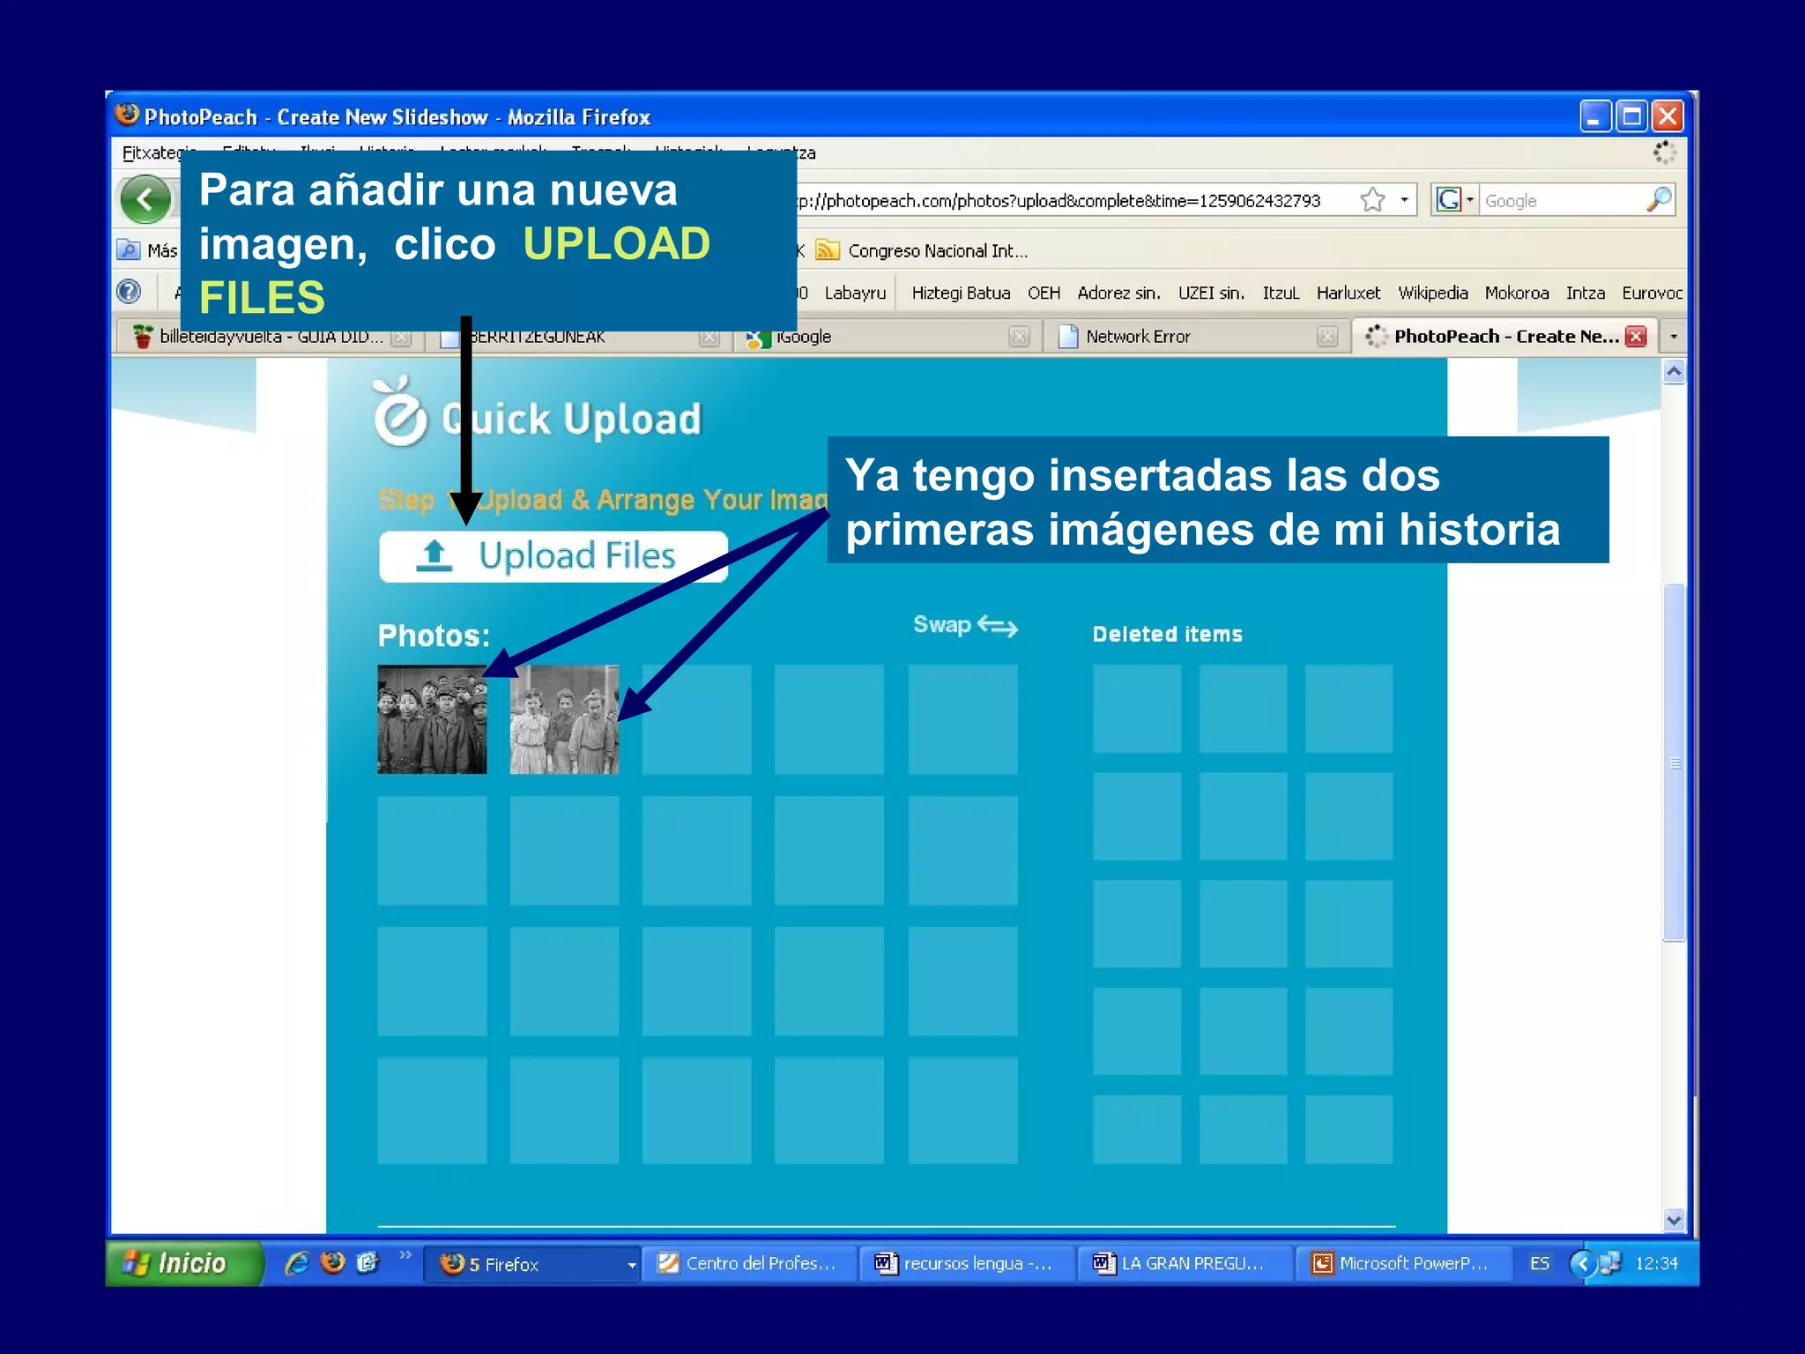Launch the third quick launch mail icon
The width and height of the screenshot is (1805, 1354).
coord(368,1263)
